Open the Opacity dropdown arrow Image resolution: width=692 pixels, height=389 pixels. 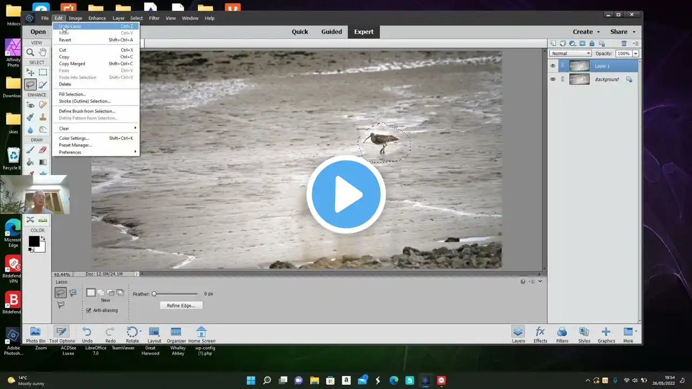click(x=635, y=53)
